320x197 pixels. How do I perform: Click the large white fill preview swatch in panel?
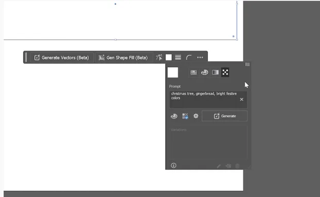[x=173, y=72]
